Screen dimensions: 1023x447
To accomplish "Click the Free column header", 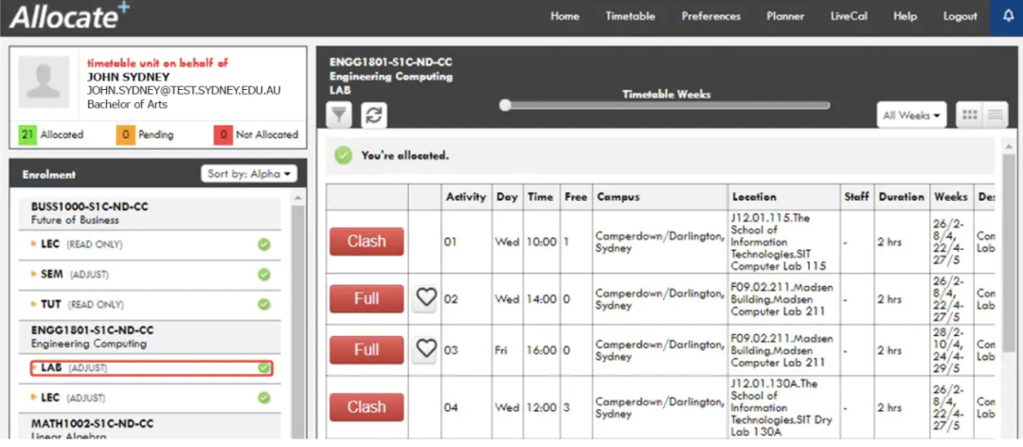I will [x=576, y=196].
